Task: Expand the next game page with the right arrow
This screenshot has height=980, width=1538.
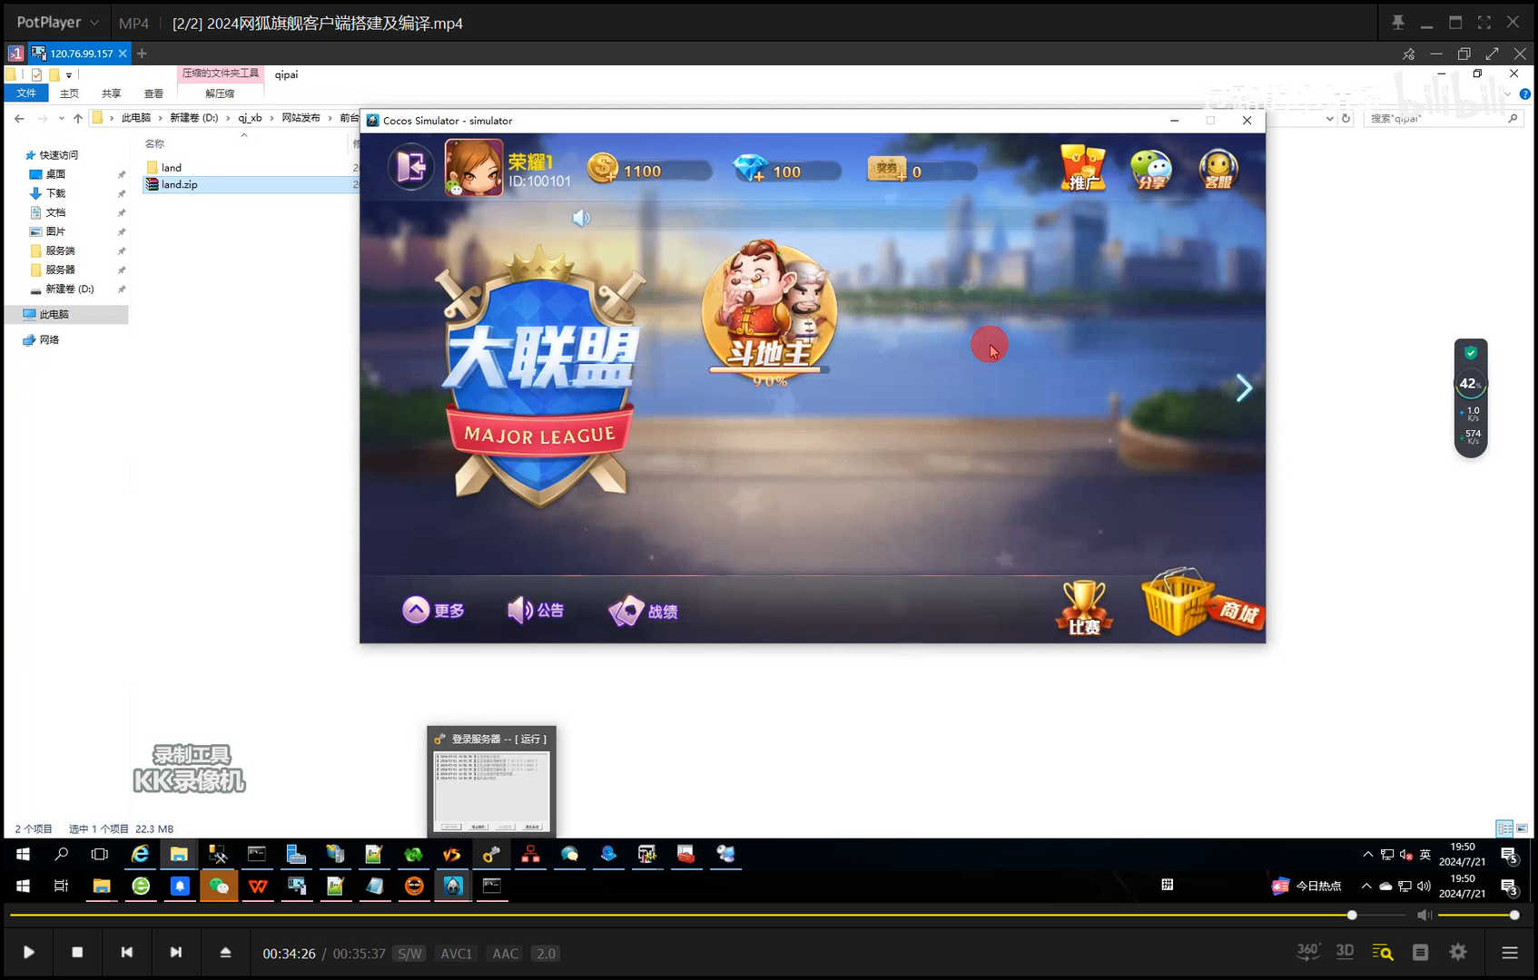Action: [x=1245, y=387]
